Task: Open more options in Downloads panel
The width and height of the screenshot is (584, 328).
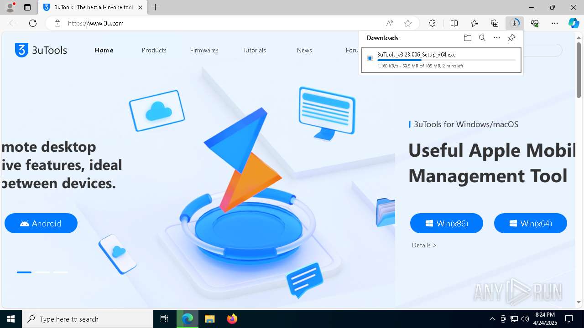Action: [x=497, y=38]
